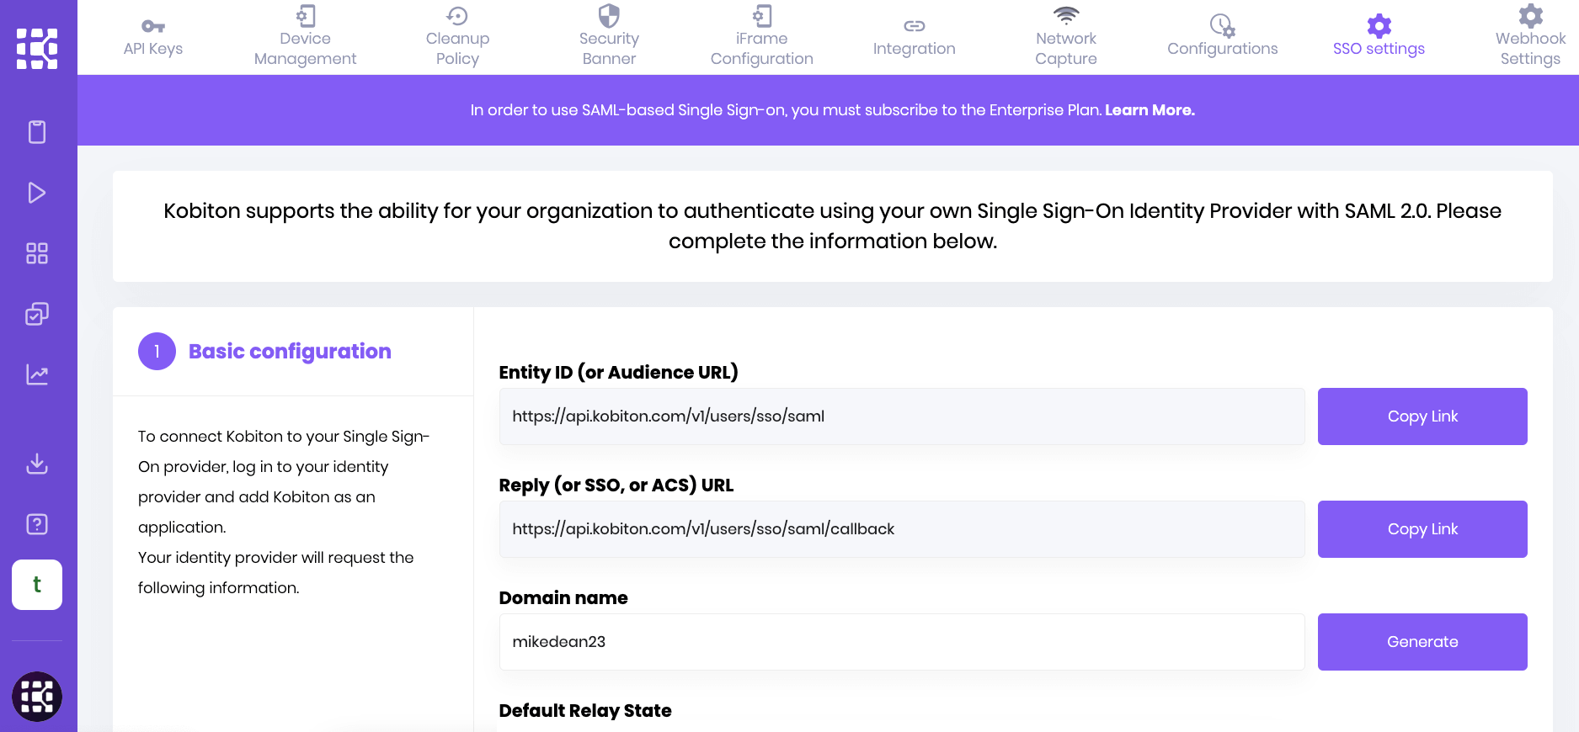This screenshot has width=1579, height=732.
Task: Click the Device Management phone gear icon
Action: point(306,16)
